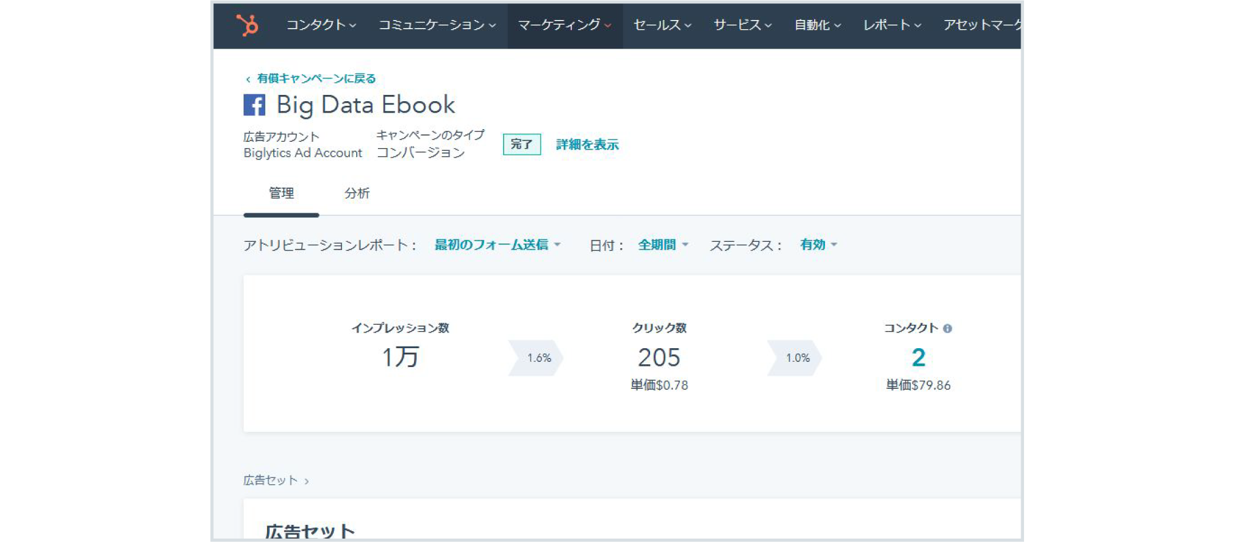Open the アセットマーケット menu at the bar's edge
Screen dimensions: 1235x542
[x=982, y=25]
